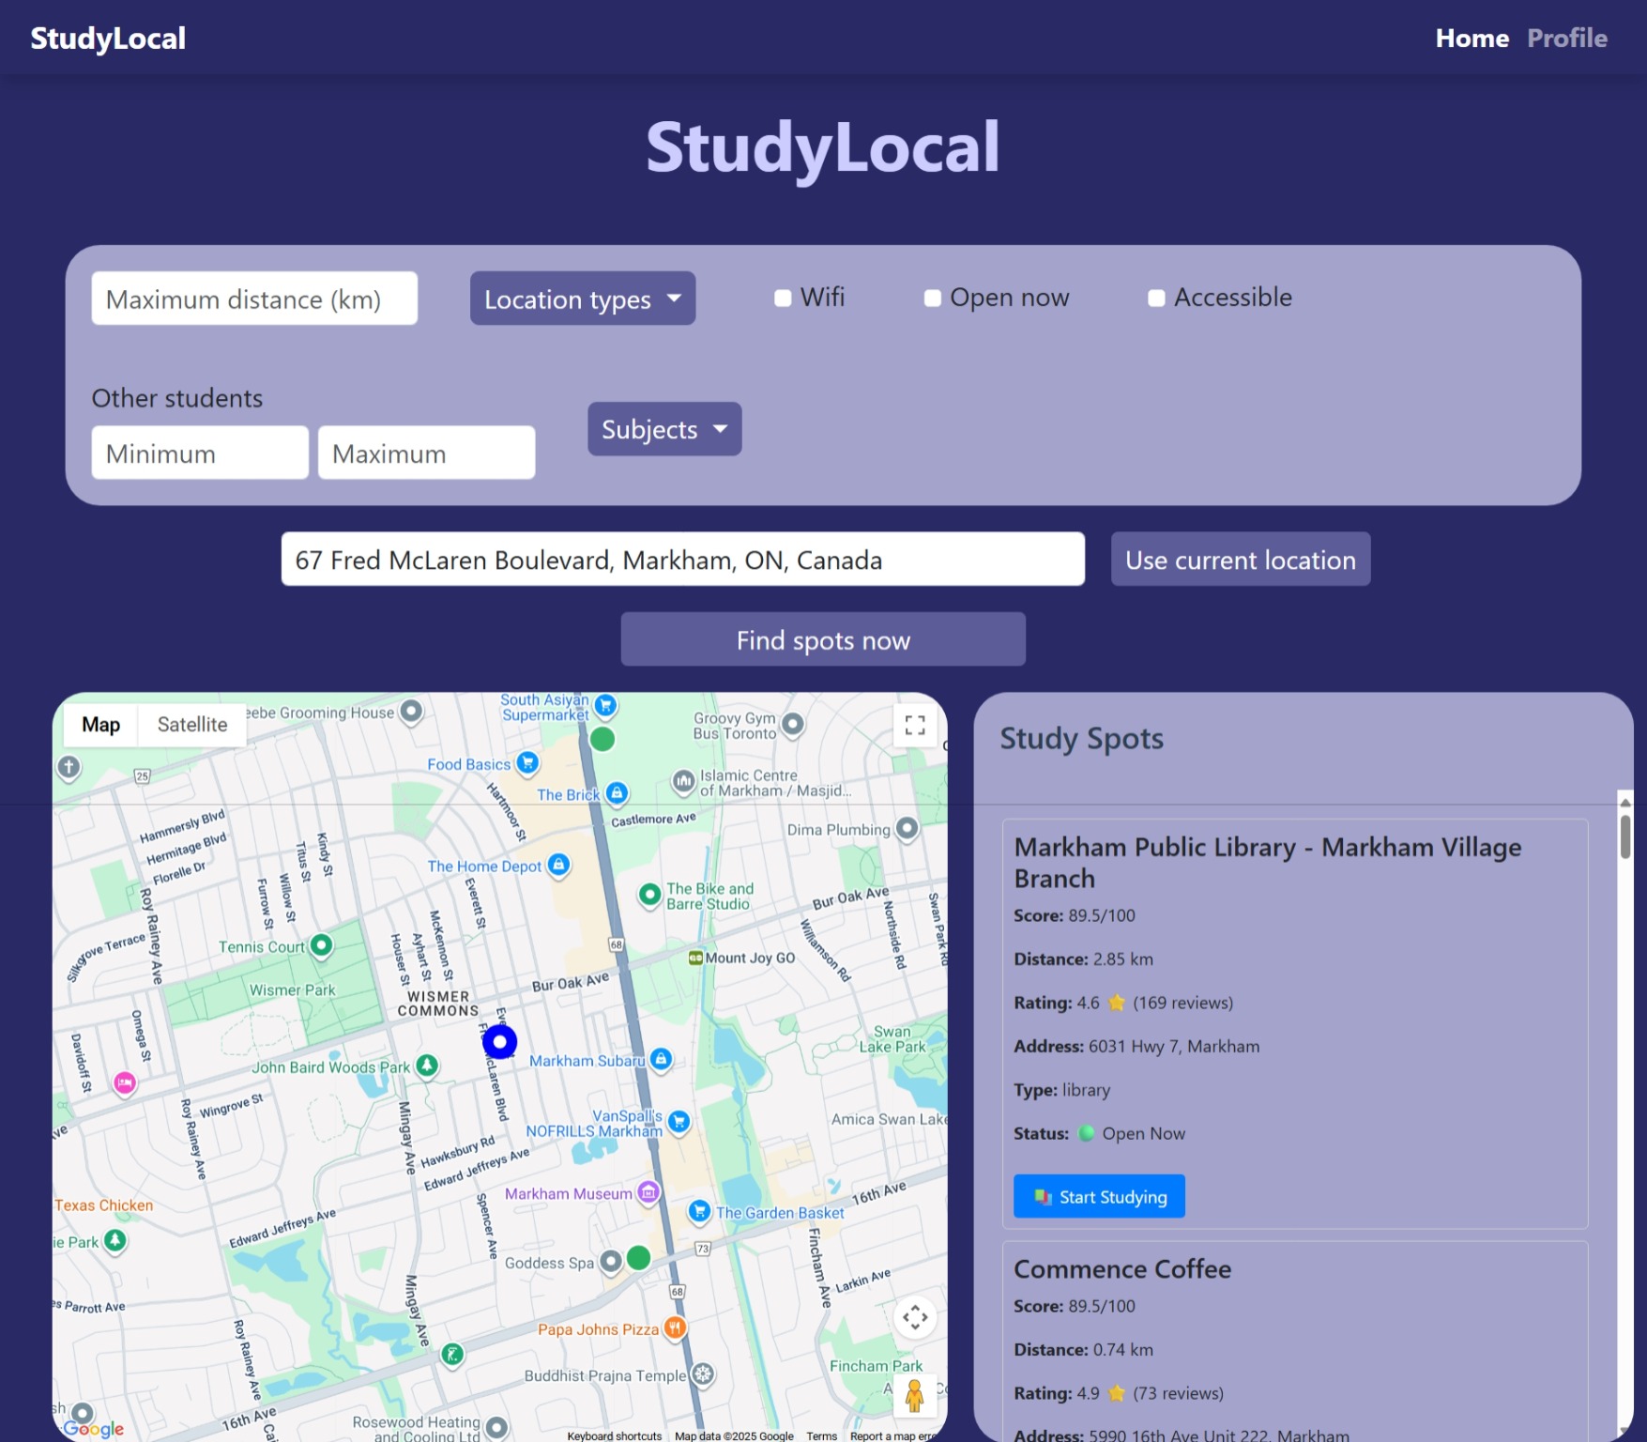This screenshot has height=1442, width=1647.
Task: Click The Home Depot map pin
Action: pyautogui.click(x=558, y=864)
